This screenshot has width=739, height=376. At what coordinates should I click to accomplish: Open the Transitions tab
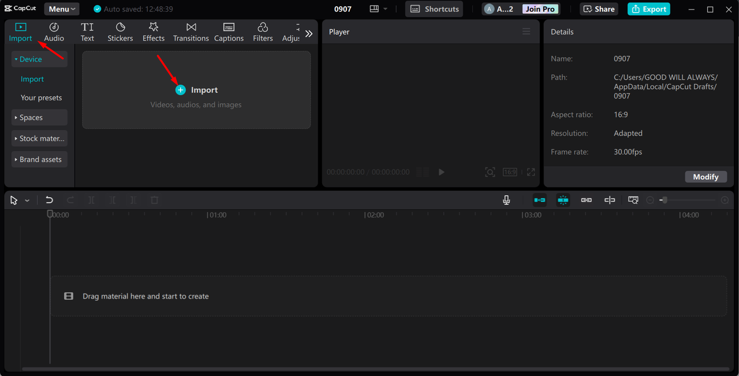pos(191,32)
